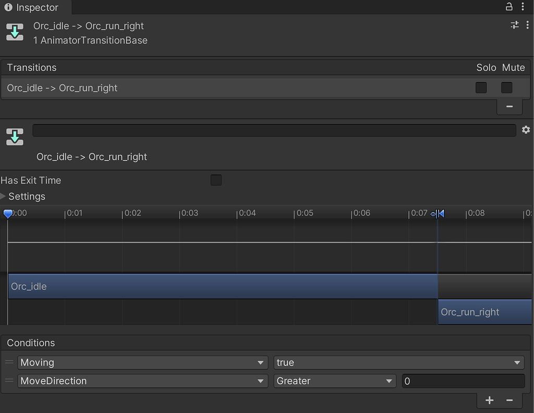Viewport: 534px width, 413px height.
Task: Click the equals handle beside the Moving condition
Action: point(8,362)
